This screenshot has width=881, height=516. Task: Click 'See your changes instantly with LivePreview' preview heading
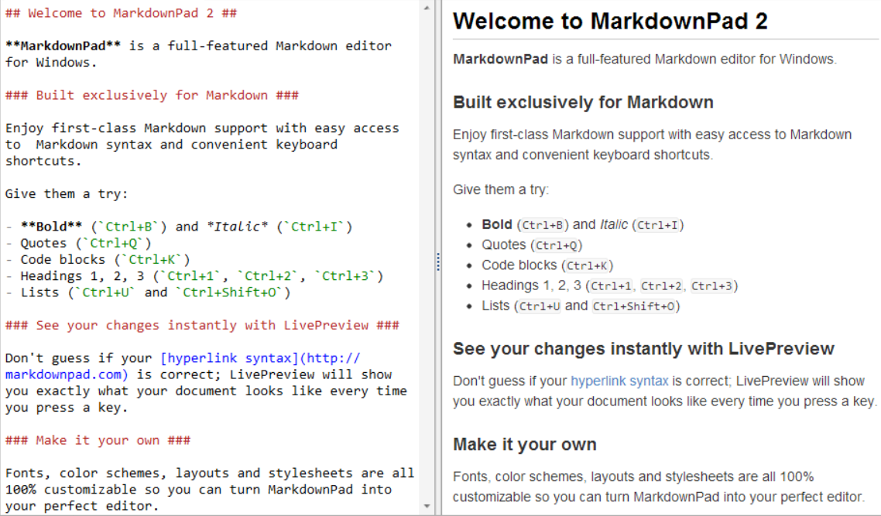(643, 349)
